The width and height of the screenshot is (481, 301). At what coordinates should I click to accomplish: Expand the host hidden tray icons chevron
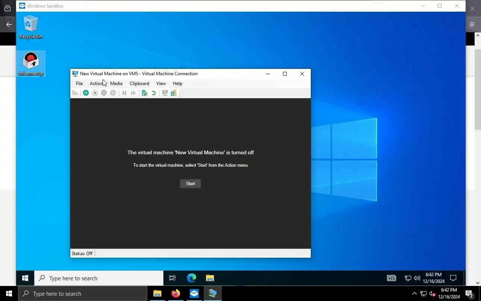414,294
